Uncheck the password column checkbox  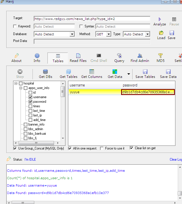(x=31, y=102)
